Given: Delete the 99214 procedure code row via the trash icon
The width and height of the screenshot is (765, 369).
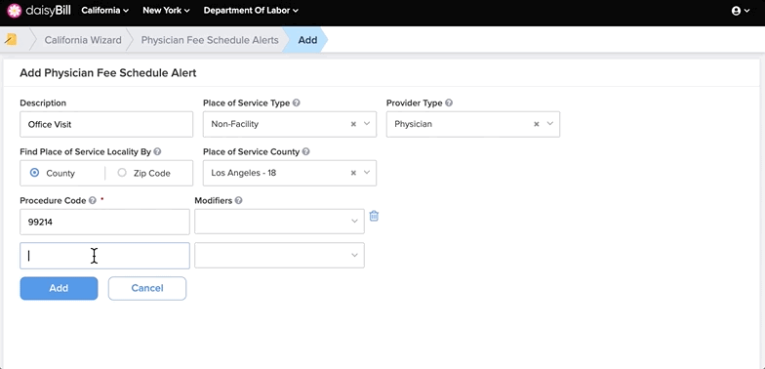Looking at the screenshot, I should [x=374, y=216].
